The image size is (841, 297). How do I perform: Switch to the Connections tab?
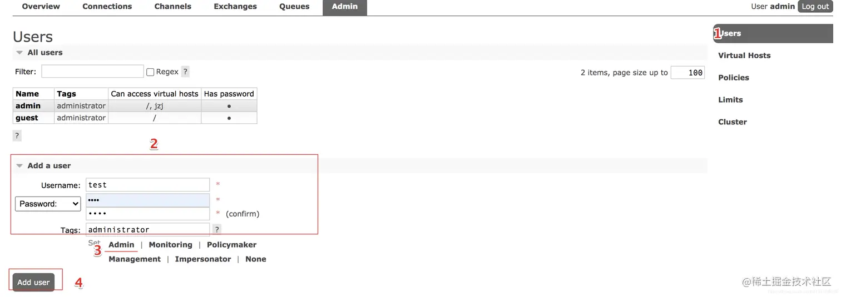click(x=107, y=7)
